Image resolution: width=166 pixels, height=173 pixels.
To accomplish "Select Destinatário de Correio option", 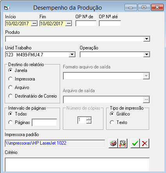I will pyautogui.click(x=10, y=96).
